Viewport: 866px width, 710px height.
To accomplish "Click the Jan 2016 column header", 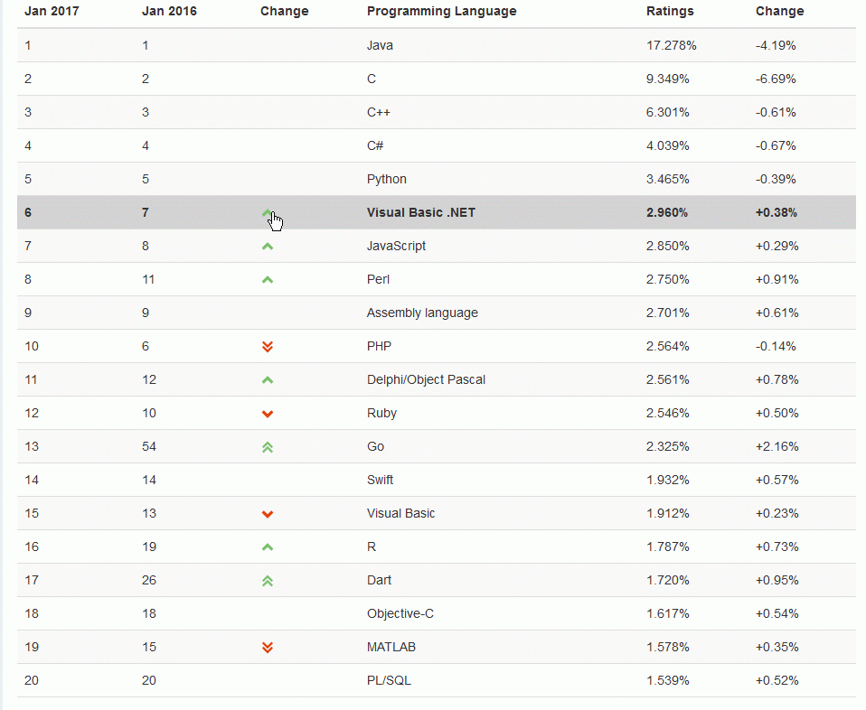I will tap(170, 12).
